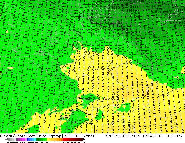Image resolution: width=185 pixels, height=143 pixels.
Task: Click the yellow swatch above 0 in legend
Action: [x=48, y=139]
